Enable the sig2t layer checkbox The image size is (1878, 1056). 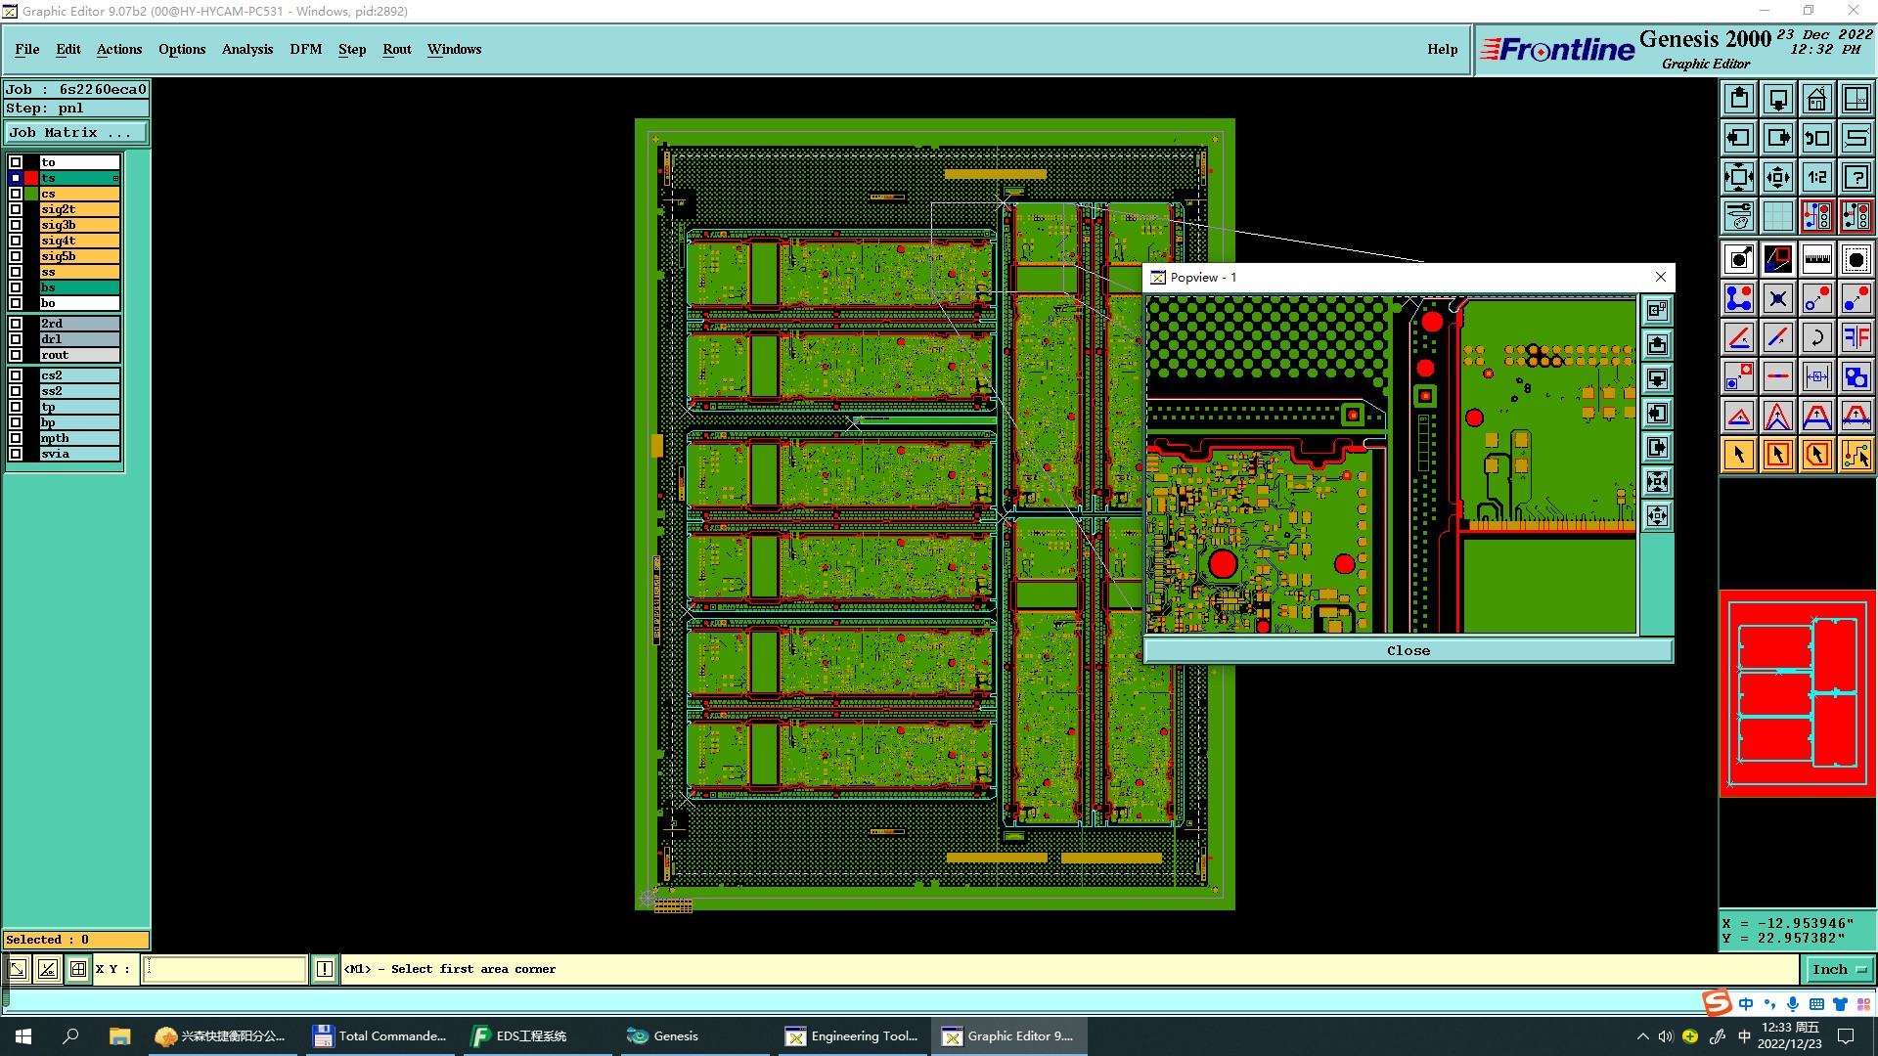(x=16, y=209)
